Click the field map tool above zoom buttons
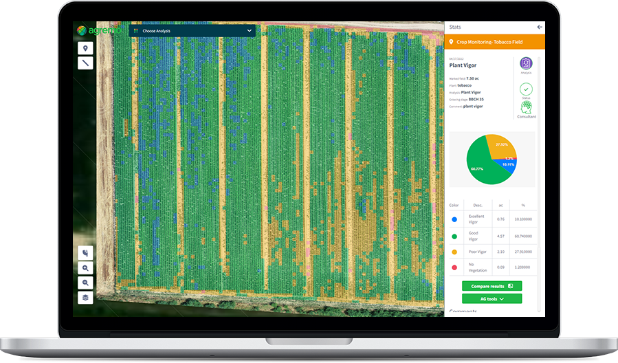 [85, 252]
